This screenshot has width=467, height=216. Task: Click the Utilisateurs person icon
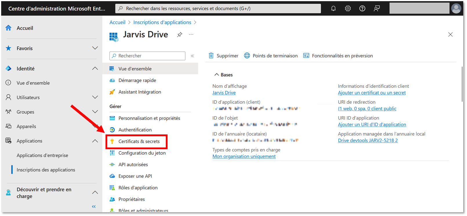pos(8,97)
